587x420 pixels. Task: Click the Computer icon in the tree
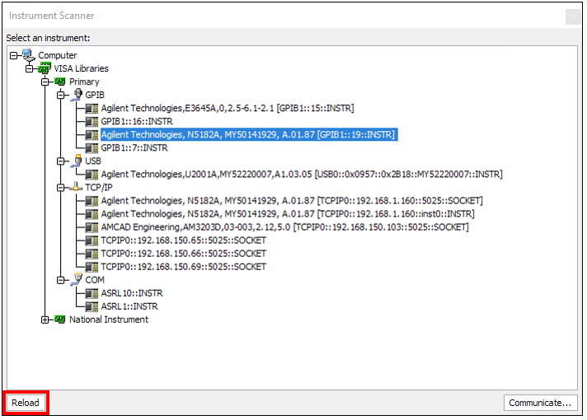click(x=29, y=55)
